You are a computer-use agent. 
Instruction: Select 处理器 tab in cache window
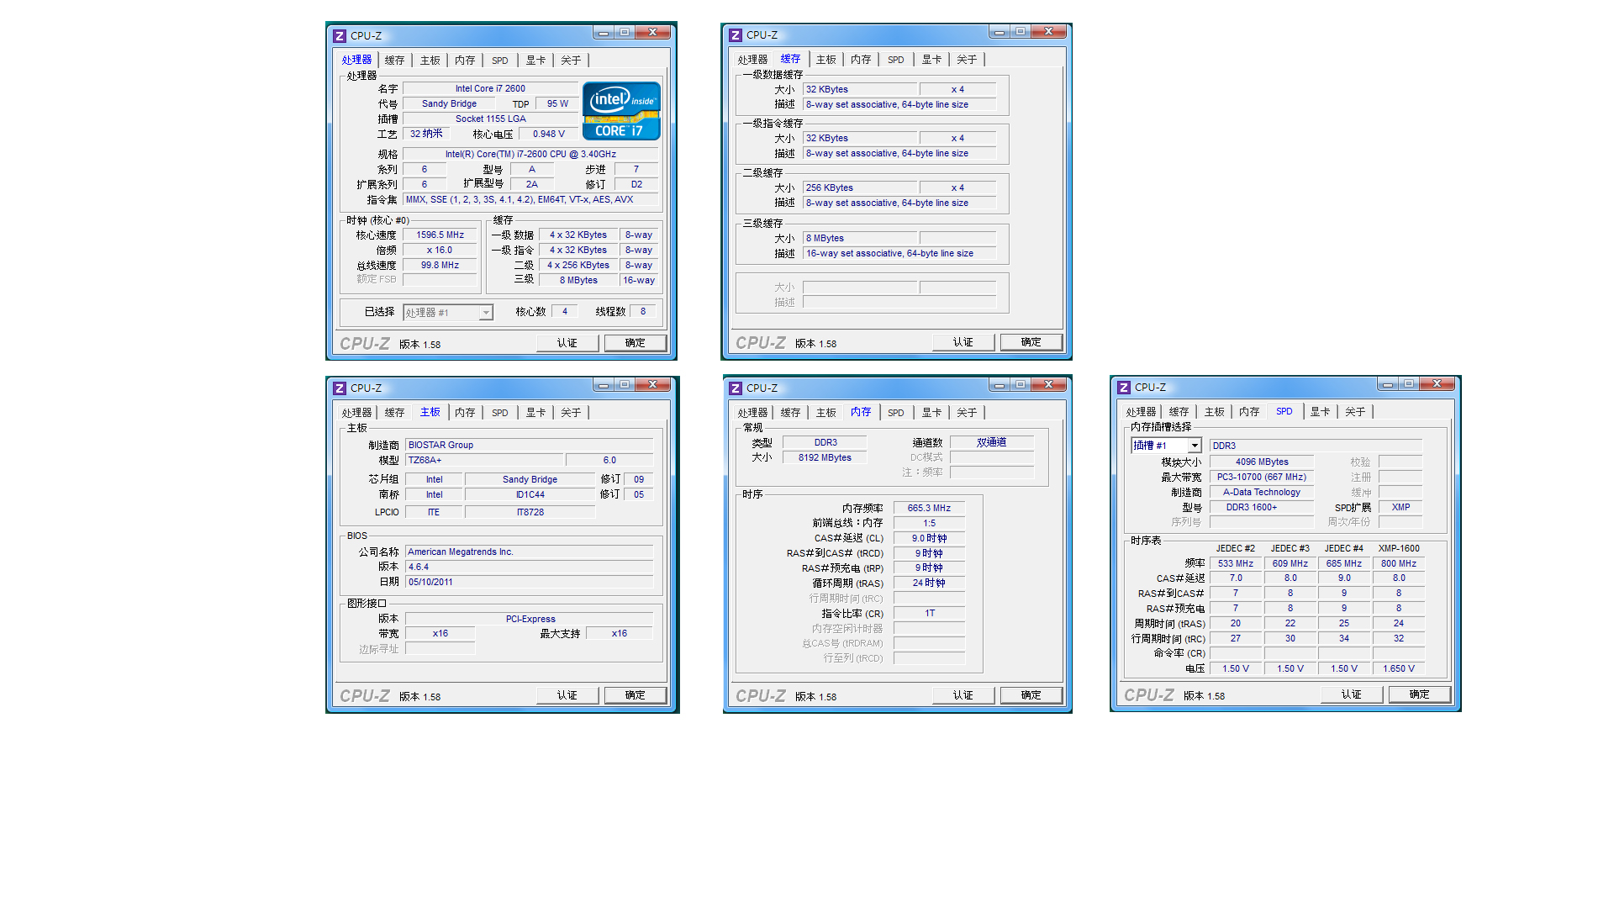point(752,60)
